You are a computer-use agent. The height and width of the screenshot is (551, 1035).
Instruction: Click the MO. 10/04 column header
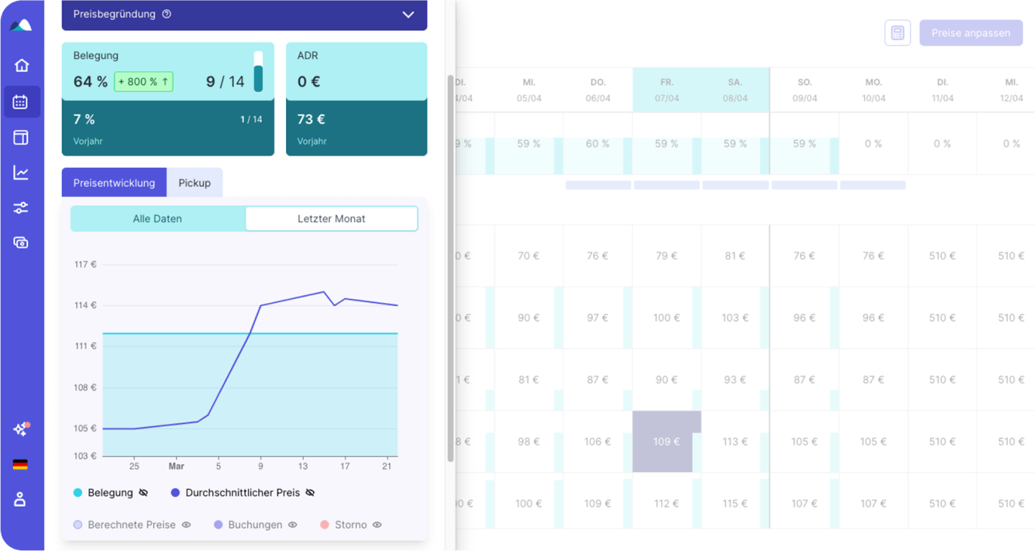(873, 90)
